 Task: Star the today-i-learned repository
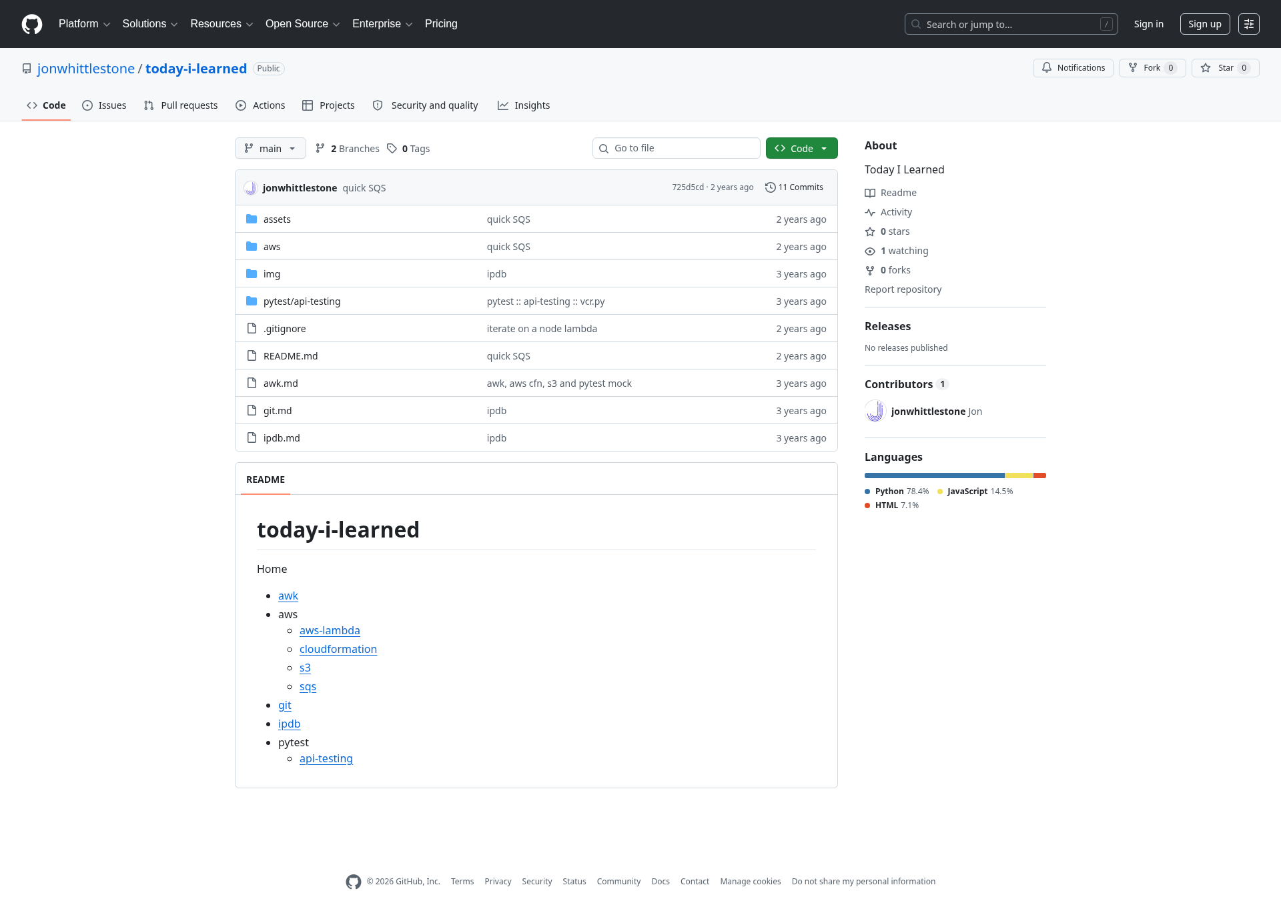tap(1226, 68)
